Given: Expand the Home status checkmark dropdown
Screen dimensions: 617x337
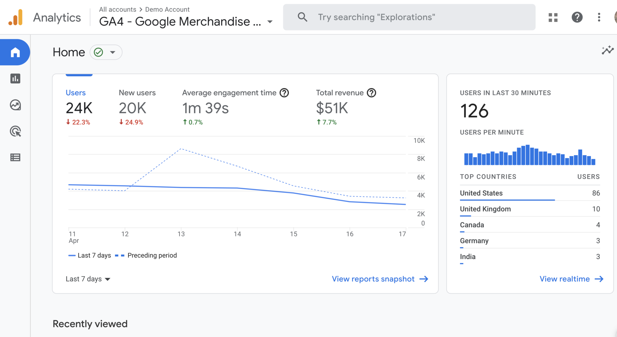Looking at the screenshot, I should coord(106,52).
